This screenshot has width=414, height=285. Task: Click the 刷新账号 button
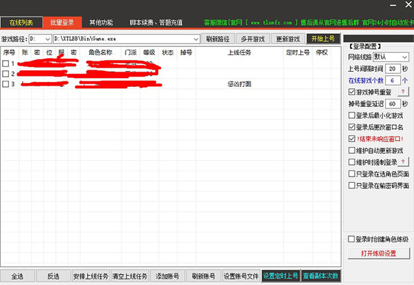pyautogui.click(x=204, y=276)
